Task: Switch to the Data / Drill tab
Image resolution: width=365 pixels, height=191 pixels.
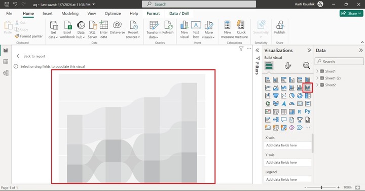Action: click(x=179, y=14)
